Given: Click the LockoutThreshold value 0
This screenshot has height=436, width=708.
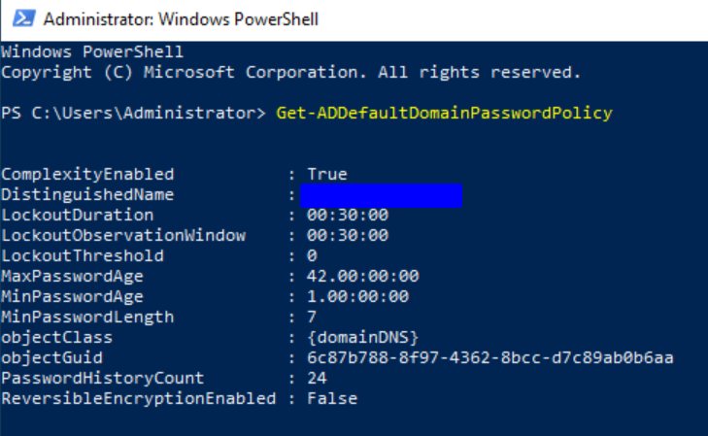Looking at the screenshot, I should point(312,255).
